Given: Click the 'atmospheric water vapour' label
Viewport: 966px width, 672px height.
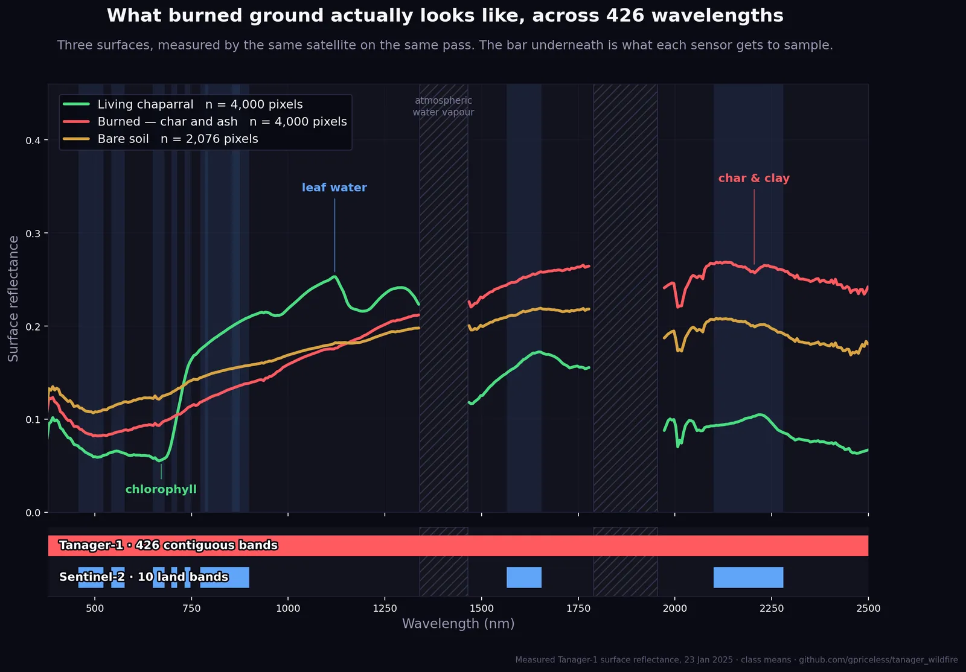Looking at the screenshot, I should [x=443, y=106].
